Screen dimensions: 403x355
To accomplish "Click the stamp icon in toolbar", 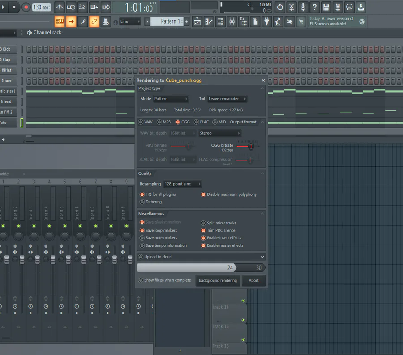I will click(106, 21).
